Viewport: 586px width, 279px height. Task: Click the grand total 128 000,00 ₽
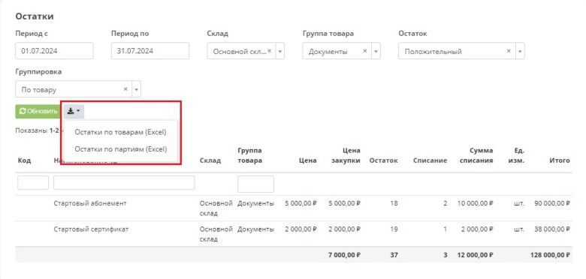550,255
